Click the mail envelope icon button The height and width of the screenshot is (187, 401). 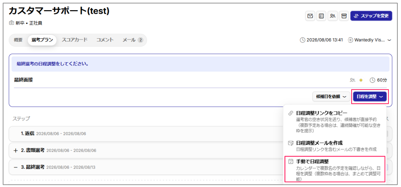pos(310,16)
